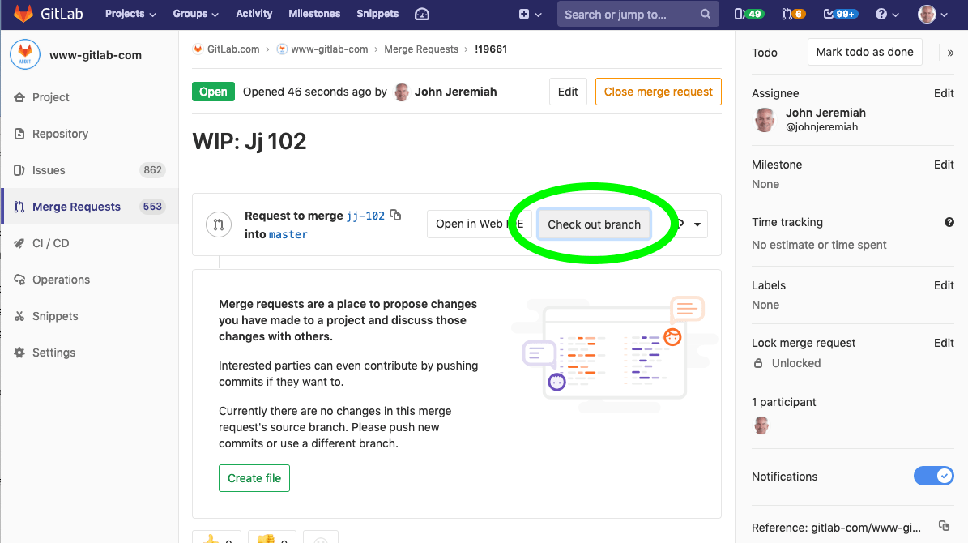Expand the Groups dropdown in navbar

tap(196, 14)
